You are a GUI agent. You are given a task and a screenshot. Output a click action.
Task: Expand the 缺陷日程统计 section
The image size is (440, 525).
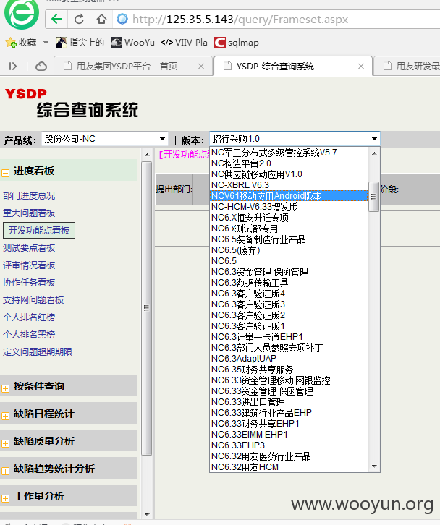tap(6, 416)
